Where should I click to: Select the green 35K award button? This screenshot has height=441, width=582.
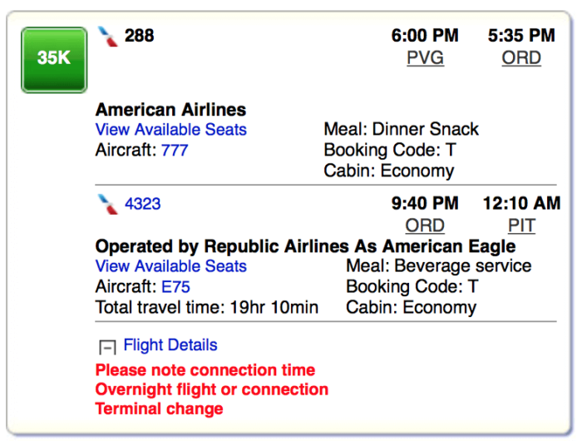[54, 60]
